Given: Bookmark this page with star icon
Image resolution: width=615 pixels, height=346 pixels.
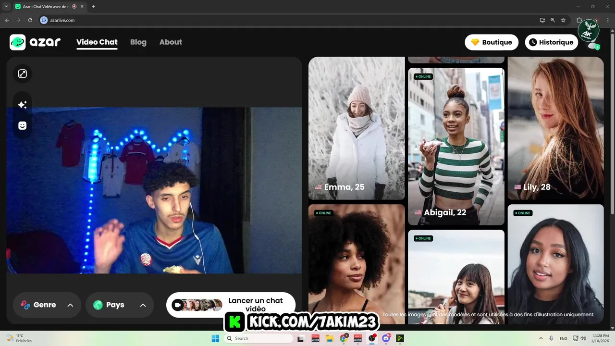Looking at the screenshot, I should click(x=563, y=20).
